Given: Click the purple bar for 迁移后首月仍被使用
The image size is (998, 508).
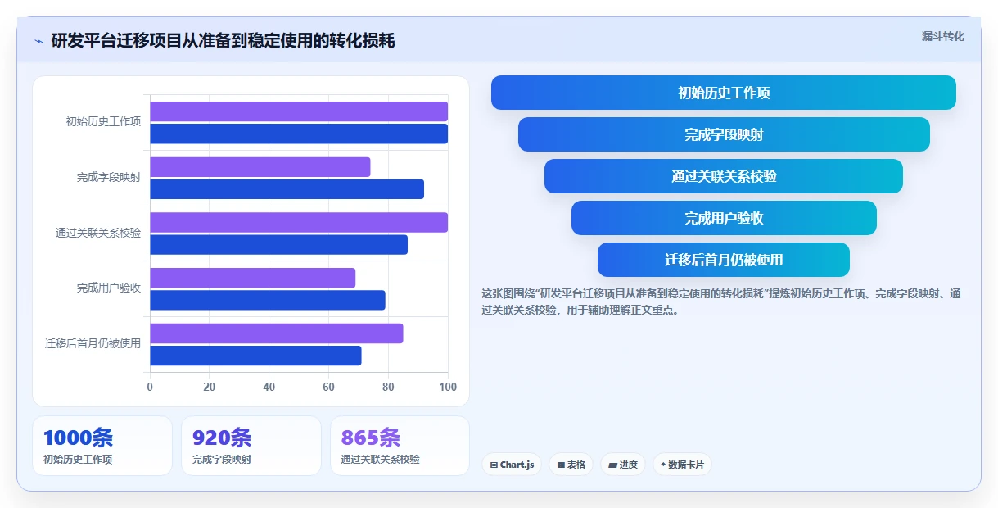Looking at the screenshot, I should [277, 333].
